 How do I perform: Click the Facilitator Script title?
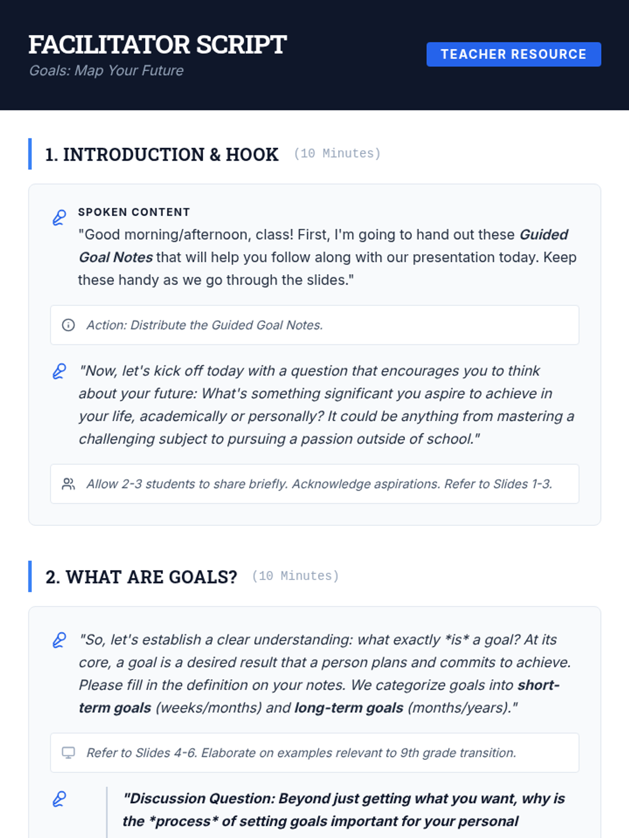pyautogui.click(x=157, y=45)
